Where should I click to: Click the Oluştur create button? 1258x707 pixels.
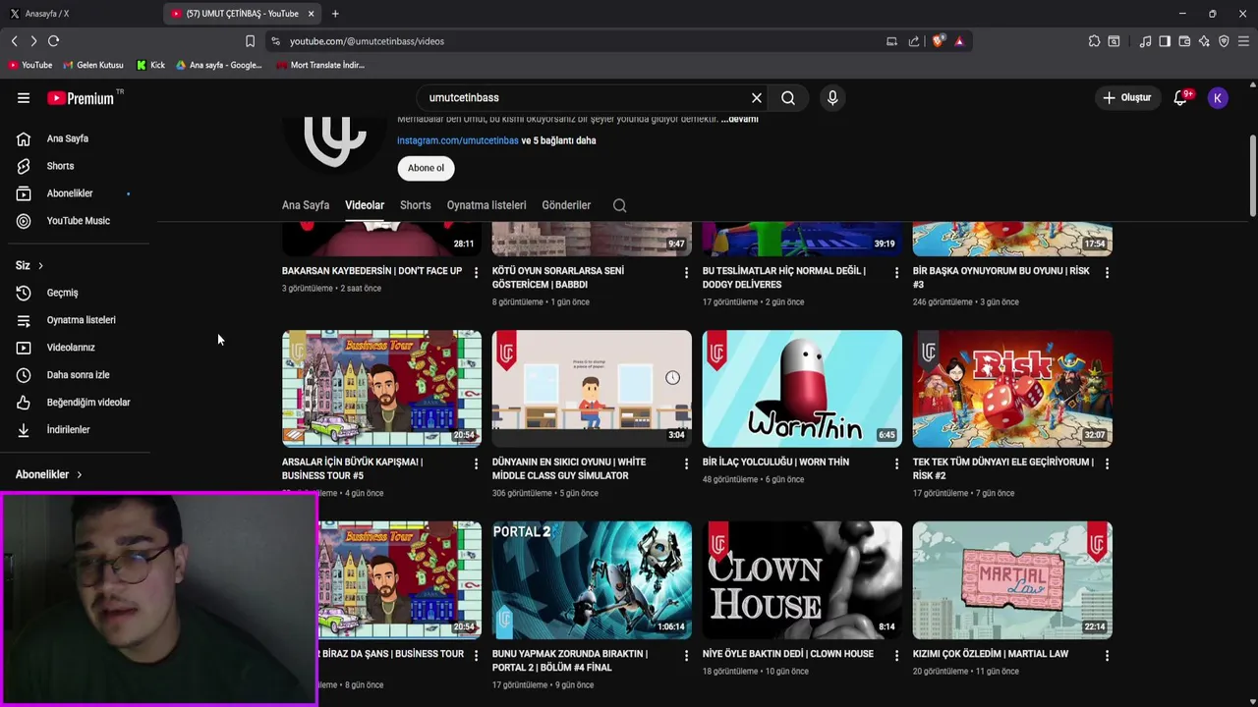(x=1126, y=98)
